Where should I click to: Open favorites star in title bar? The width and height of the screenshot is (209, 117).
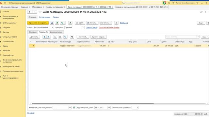point(173,3)
